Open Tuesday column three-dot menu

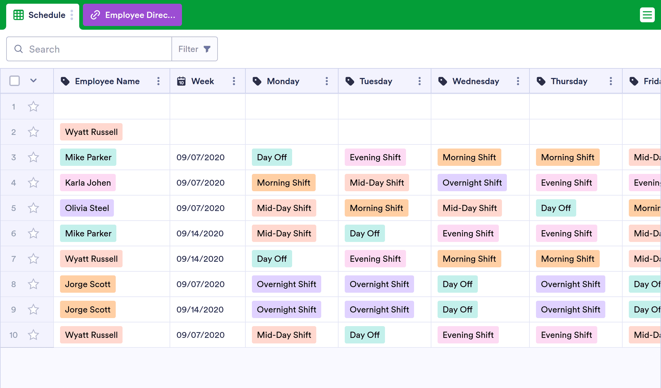(420, 81)
